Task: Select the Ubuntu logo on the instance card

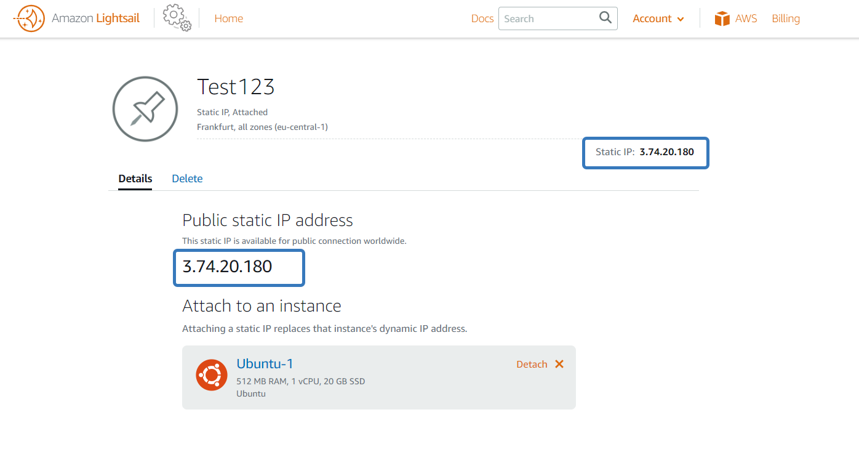Action: pyautogui.click(x=212, y=374)
